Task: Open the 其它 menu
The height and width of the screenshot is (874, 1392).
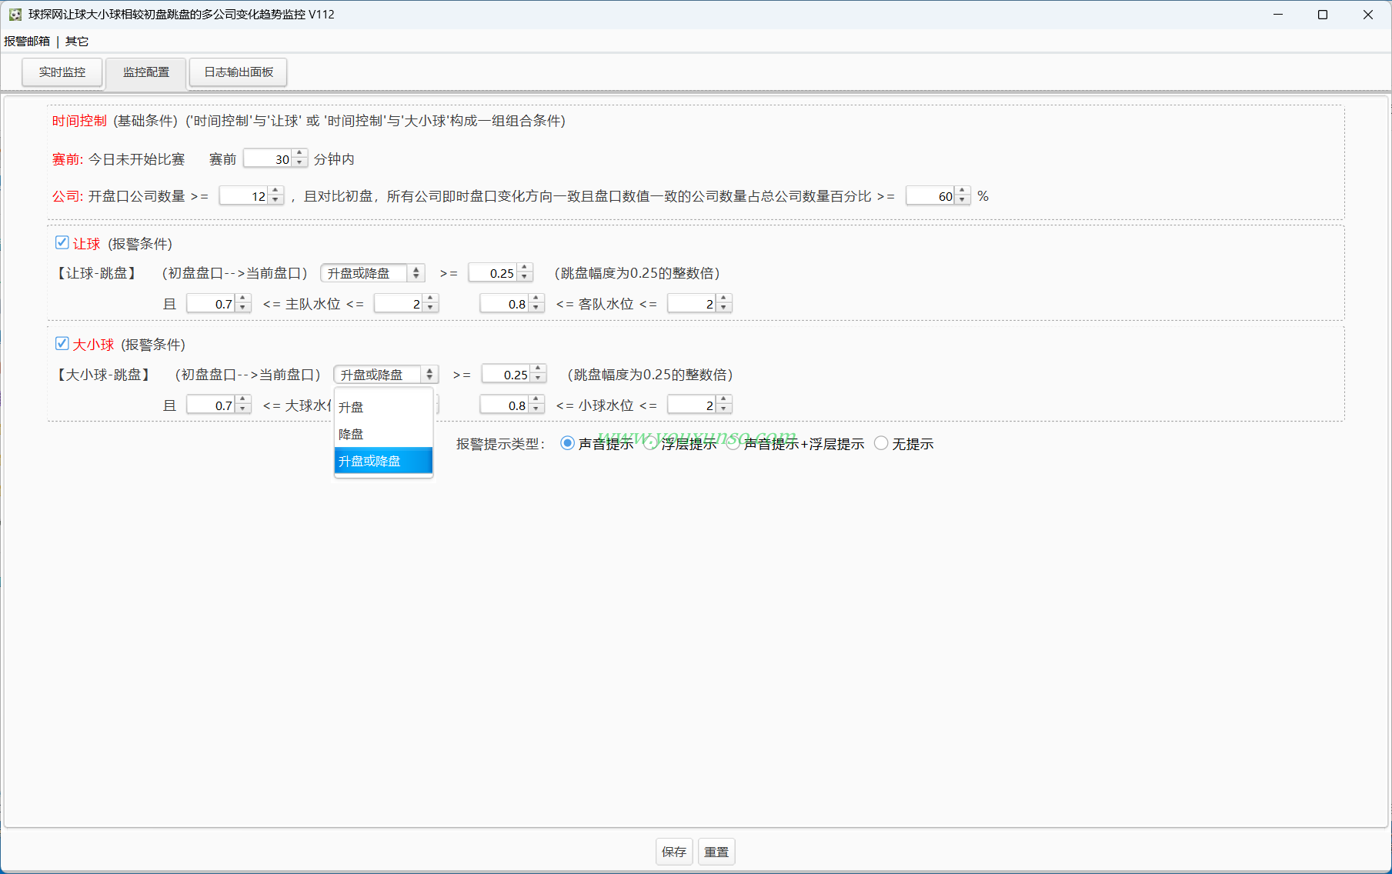Action: (x=77, y=41)
